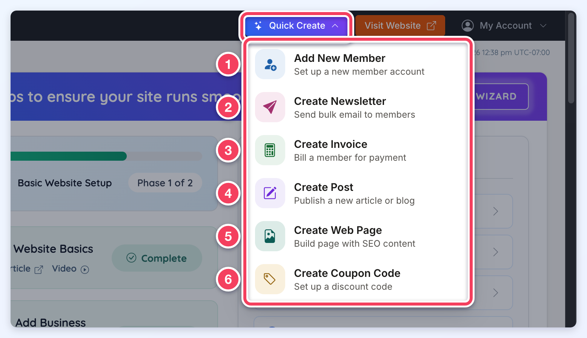
Task: Click the My Account avatar icon
Action: tap(468, 26)
